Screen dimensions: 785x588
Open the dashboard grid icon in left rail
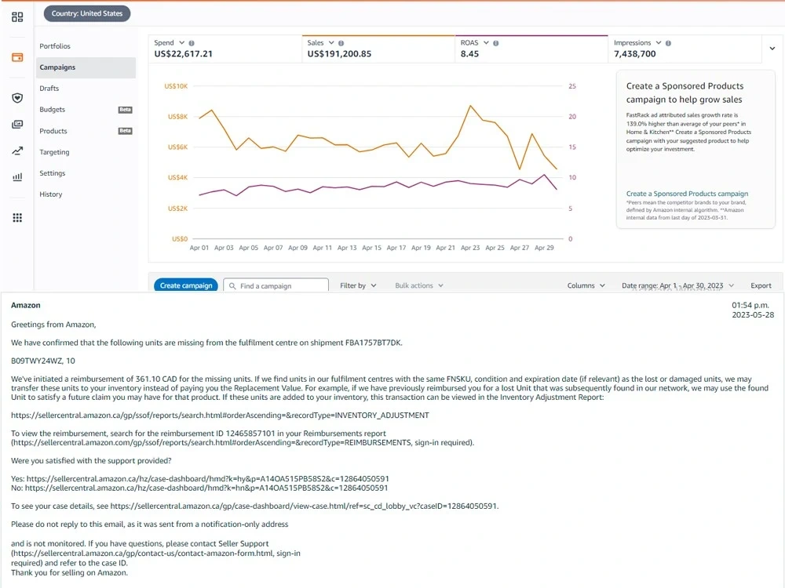[17, 17]
